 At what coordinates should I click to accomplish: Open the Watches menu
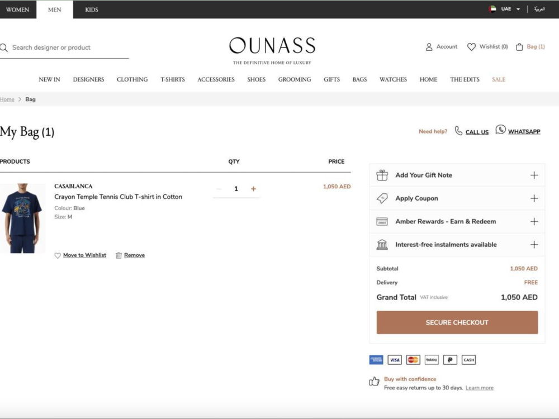pos(393,79)
